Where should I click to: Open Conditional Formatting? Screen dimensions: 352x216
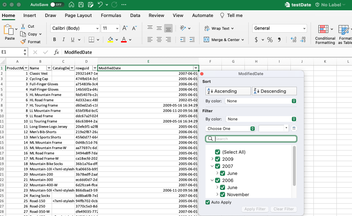point(325,34)
